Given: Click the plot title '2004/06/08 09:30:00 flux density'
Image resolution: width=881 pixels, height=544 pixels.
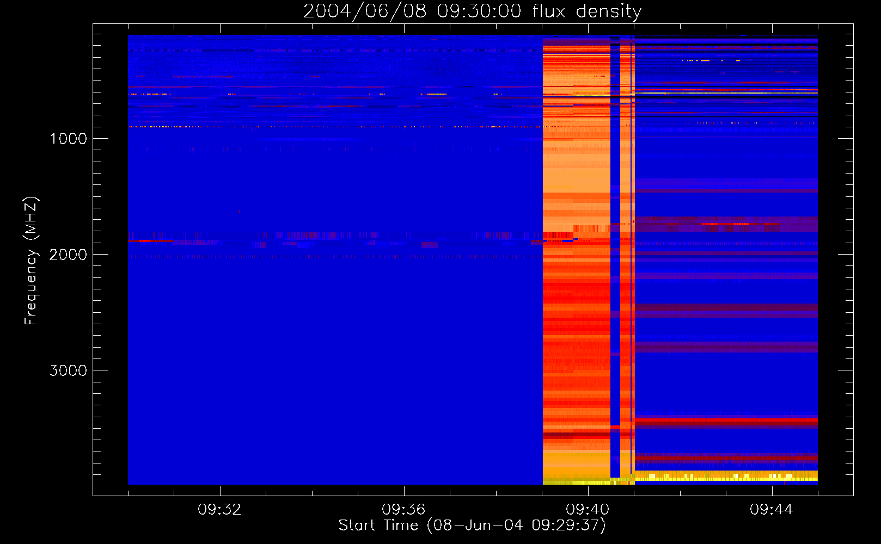Looking at the screenshot, I should (x=472, y=11).
